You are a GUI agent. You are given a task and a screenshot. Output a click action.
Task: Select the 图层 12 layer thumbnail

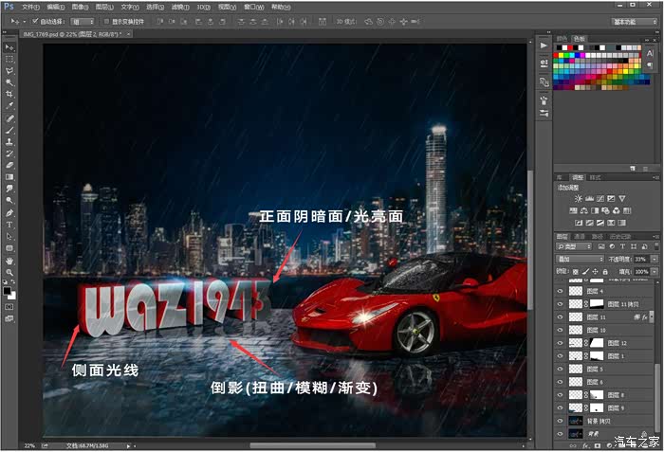tap(577, 343)
